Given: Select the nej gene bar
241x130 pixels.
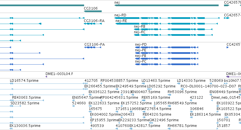Looking at the screenshot, I should [x=167, y=5].
